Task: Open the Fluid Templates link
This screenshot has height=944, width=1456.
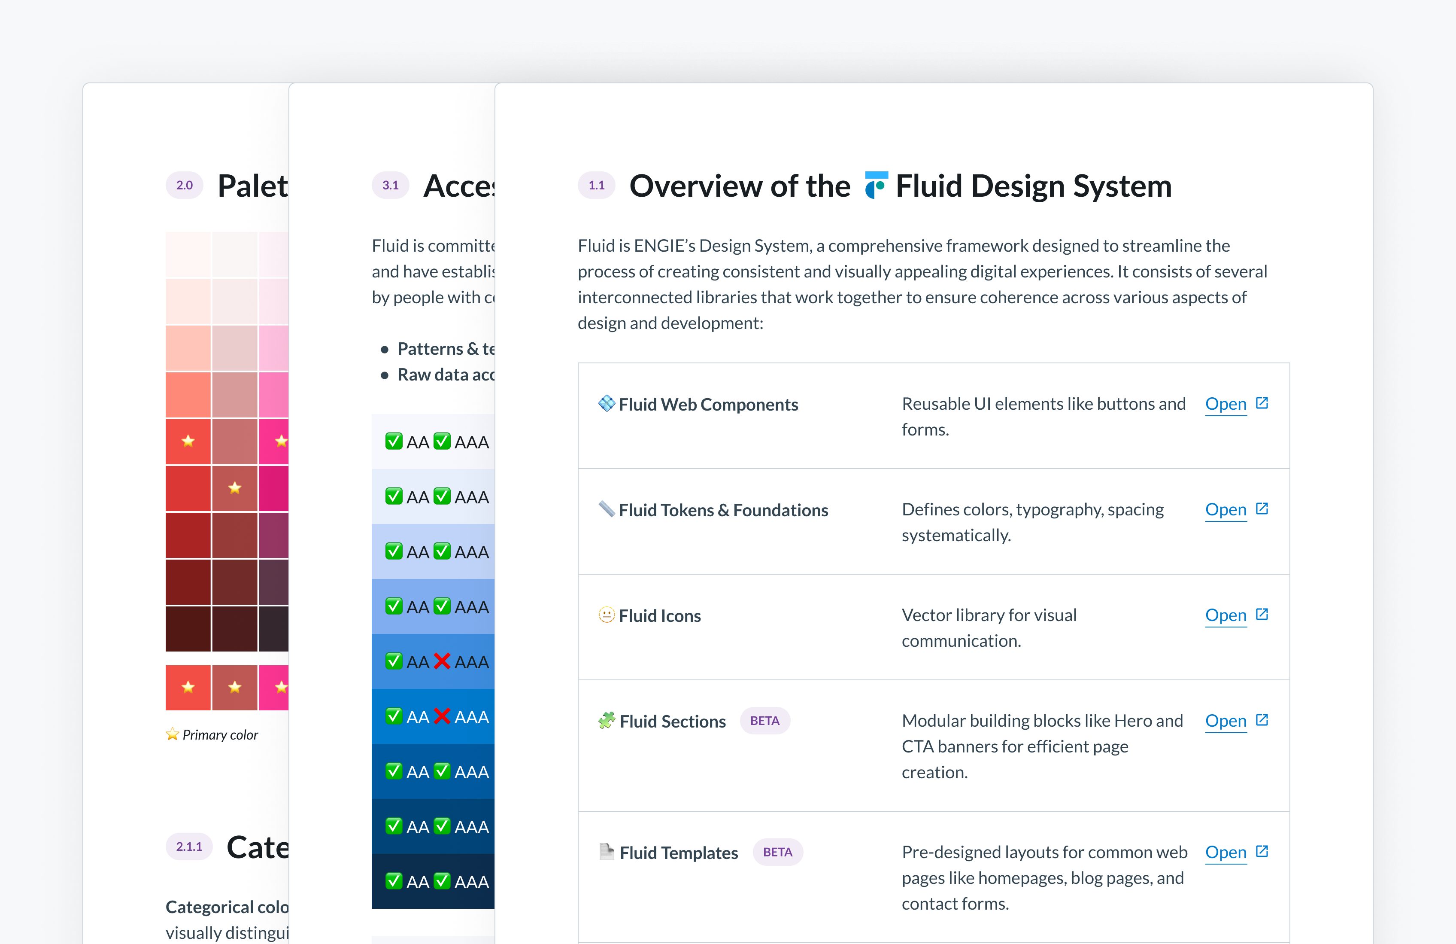Action: (x=1225, y=853)
